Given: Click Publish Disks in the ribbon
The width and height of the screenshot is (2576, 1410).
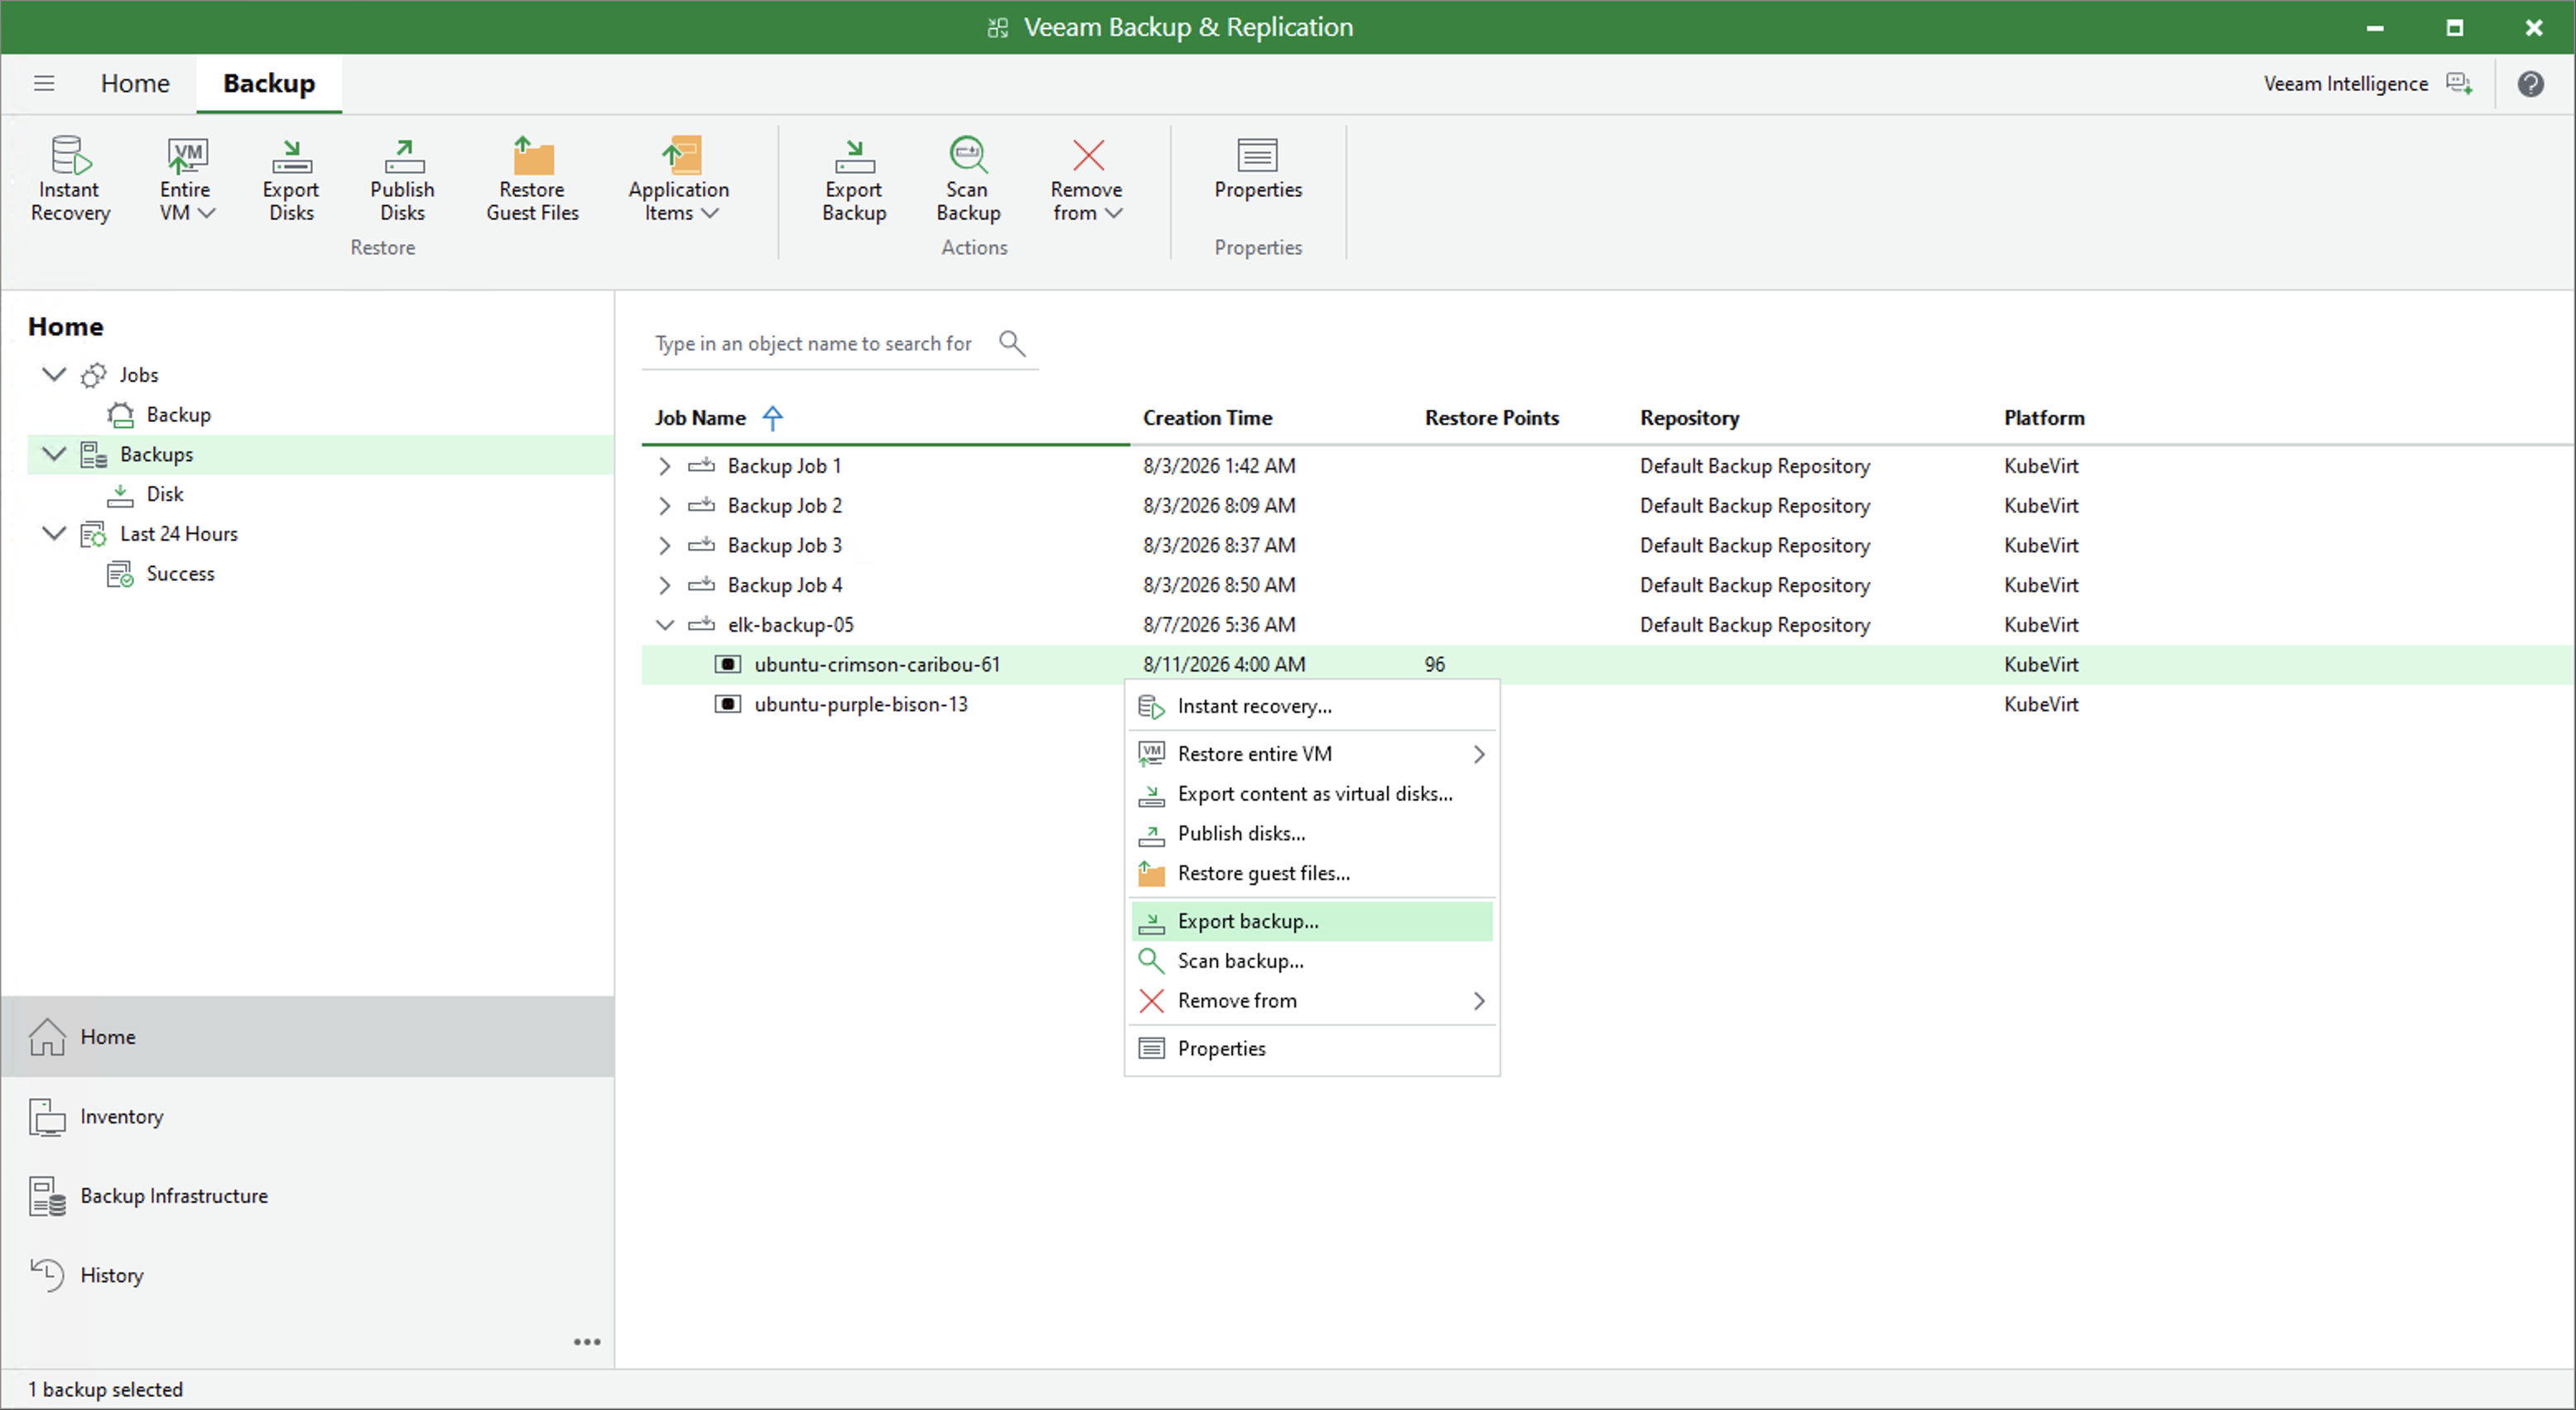Looking at the screenshot, I should [402, 179].
